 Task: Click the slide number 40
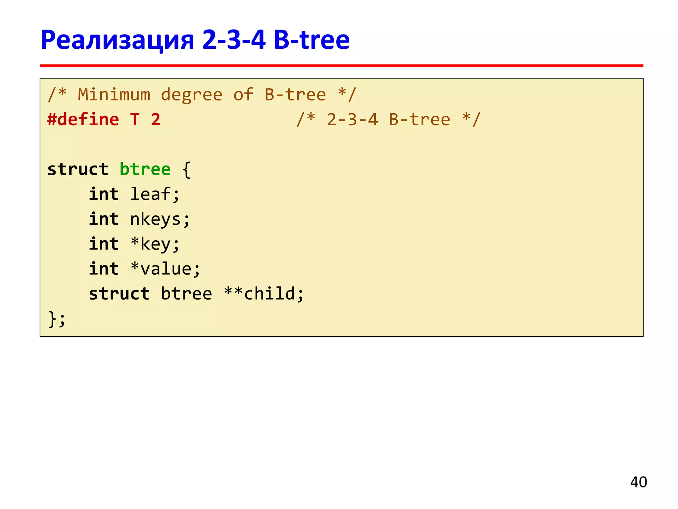(639, 482)
